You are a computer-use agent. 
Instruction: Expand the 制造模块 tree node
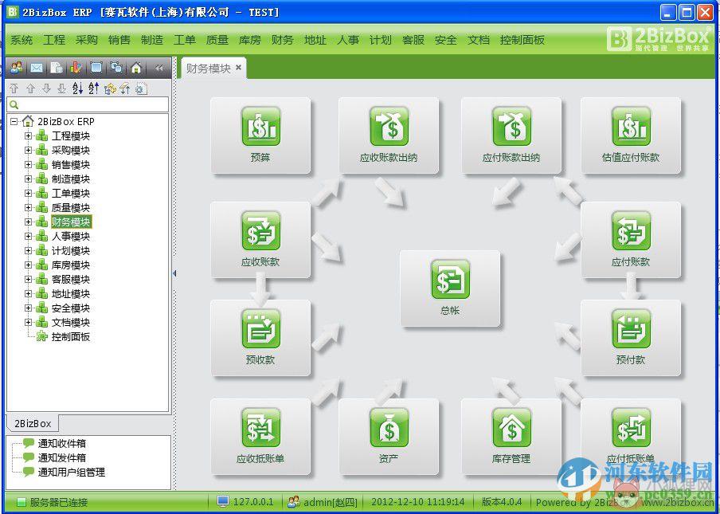(x=28, y=179)
